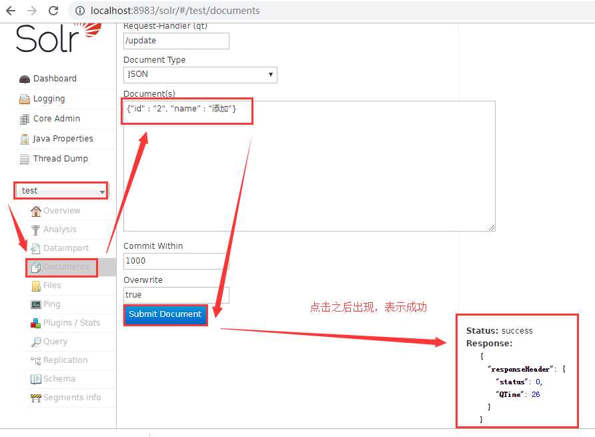Open the Files section
This screenshot has height=437, width=595.
tap(52, 285)
